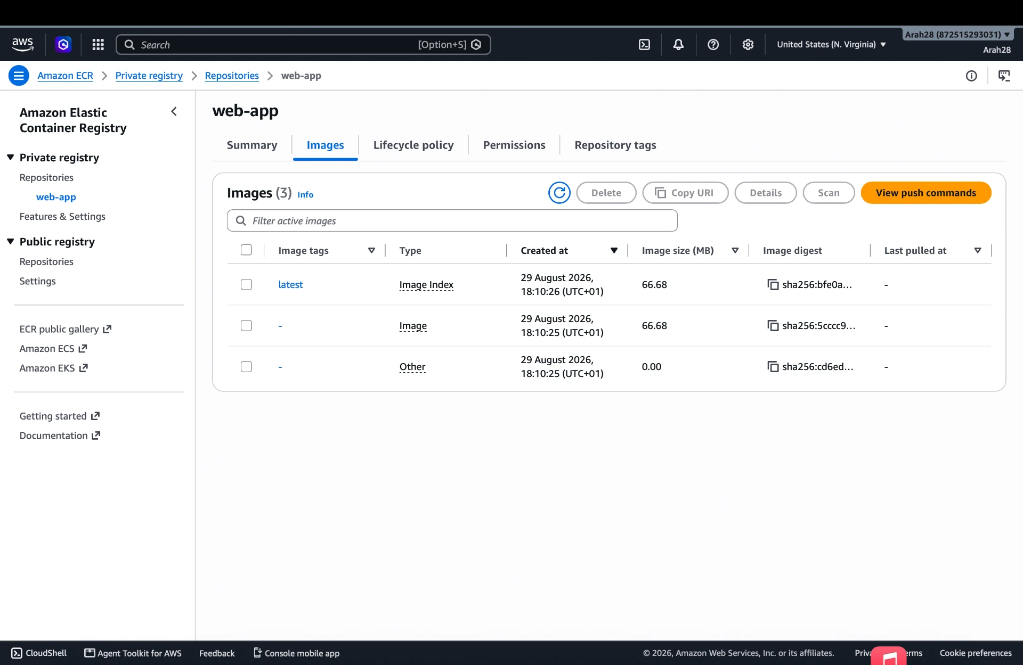This screenshot has height=665, width=1023.
Task: Open the Amazon ECS external link
Action: coord(53,349)
